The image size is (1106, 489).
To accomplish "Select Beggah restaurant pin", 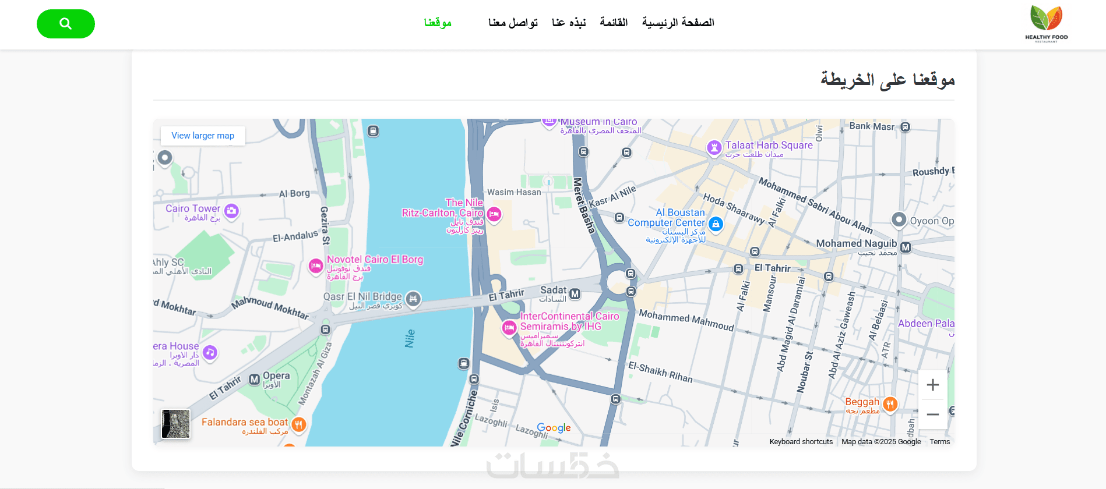I will (890, 403).
